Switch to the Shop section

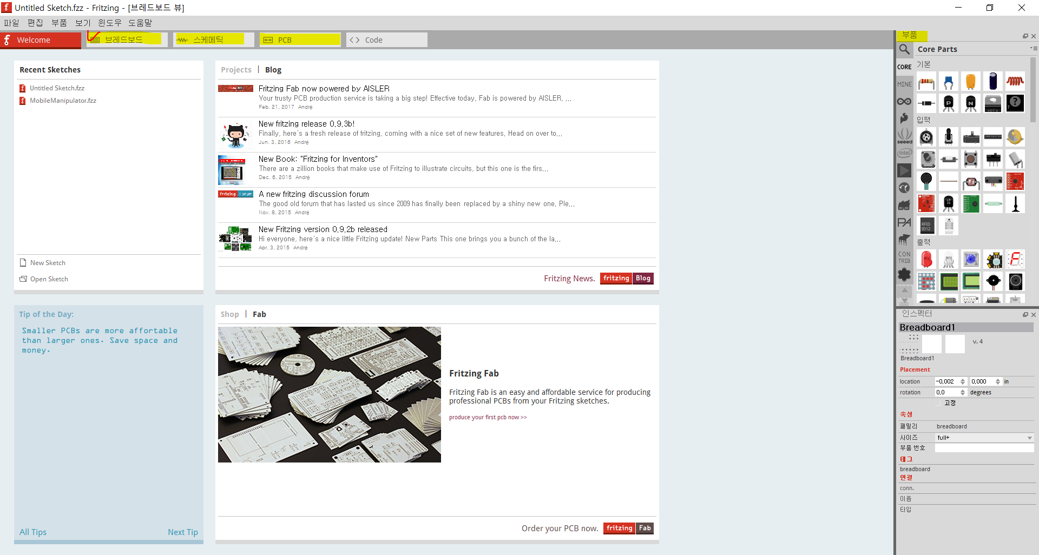click(229, 314)
